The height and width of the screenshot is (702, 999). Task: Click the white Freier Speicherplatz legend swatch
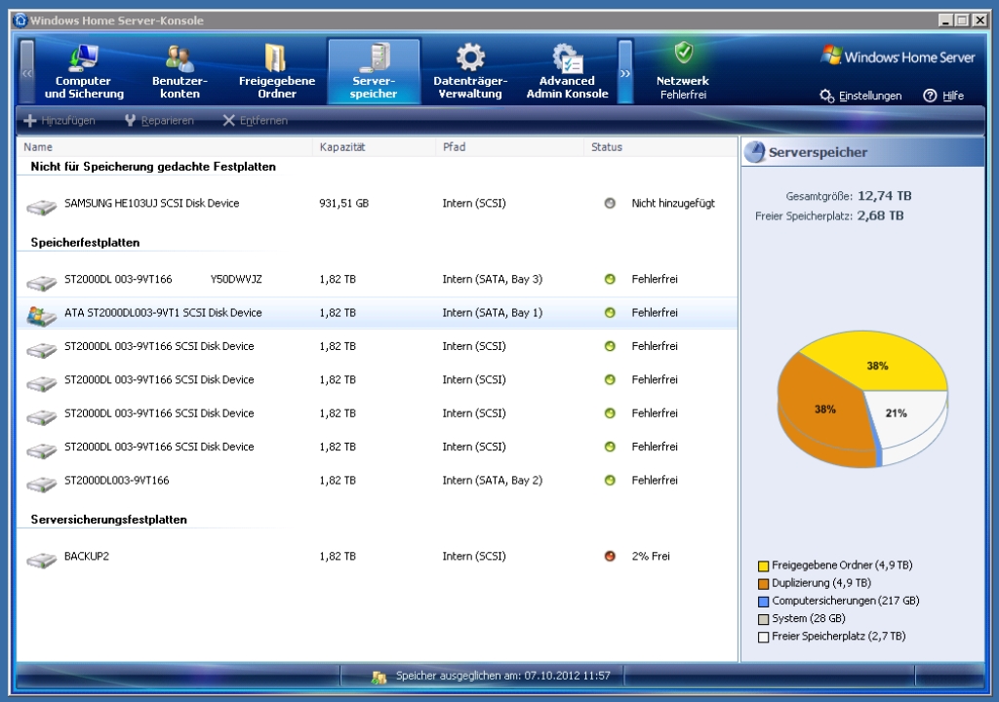(x=763, y=637)
